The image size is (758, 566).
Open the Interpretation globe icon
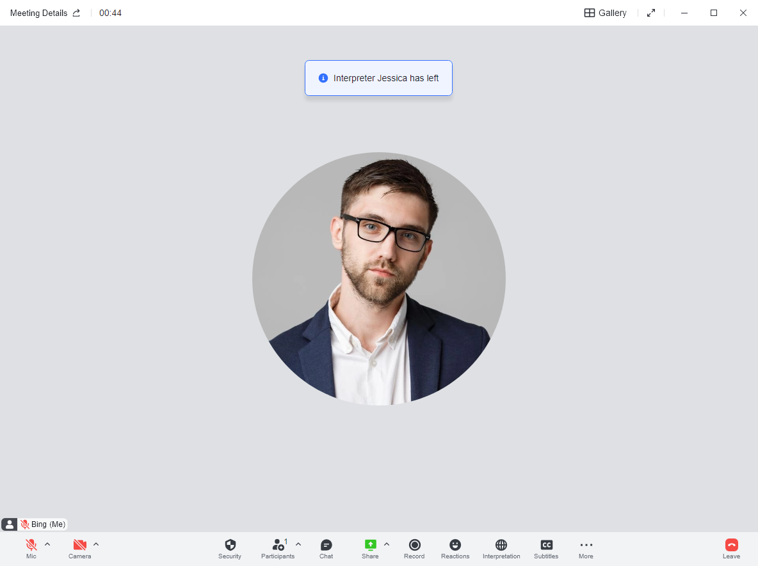pyautogui.click(x=501, y=546)
